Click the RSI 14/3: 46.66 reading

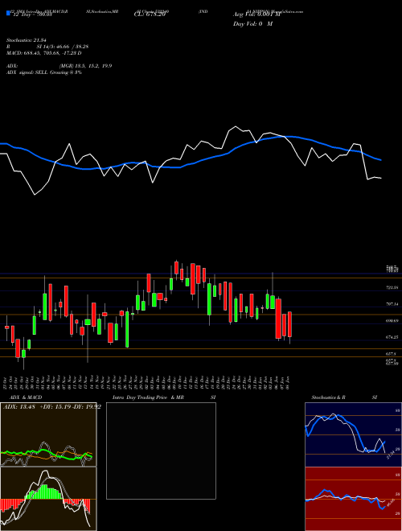[x=47, y=47]
